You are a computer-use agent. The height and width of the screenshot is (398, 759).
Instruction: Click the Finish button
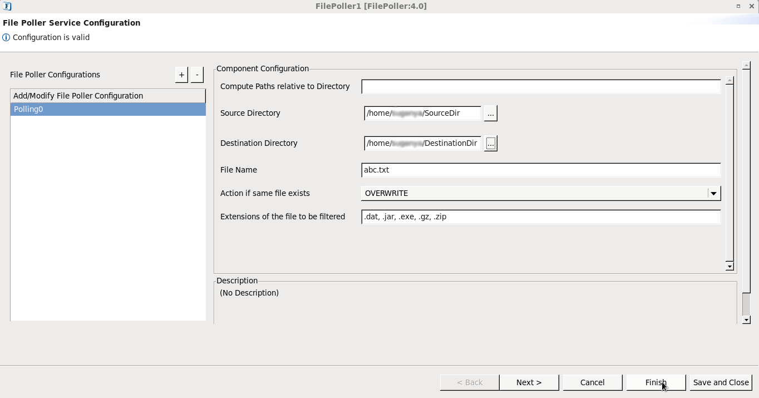[656, 382]
